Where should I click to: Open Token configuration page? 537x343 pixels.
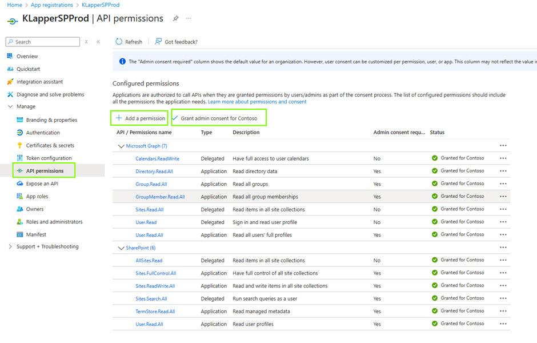49,158
